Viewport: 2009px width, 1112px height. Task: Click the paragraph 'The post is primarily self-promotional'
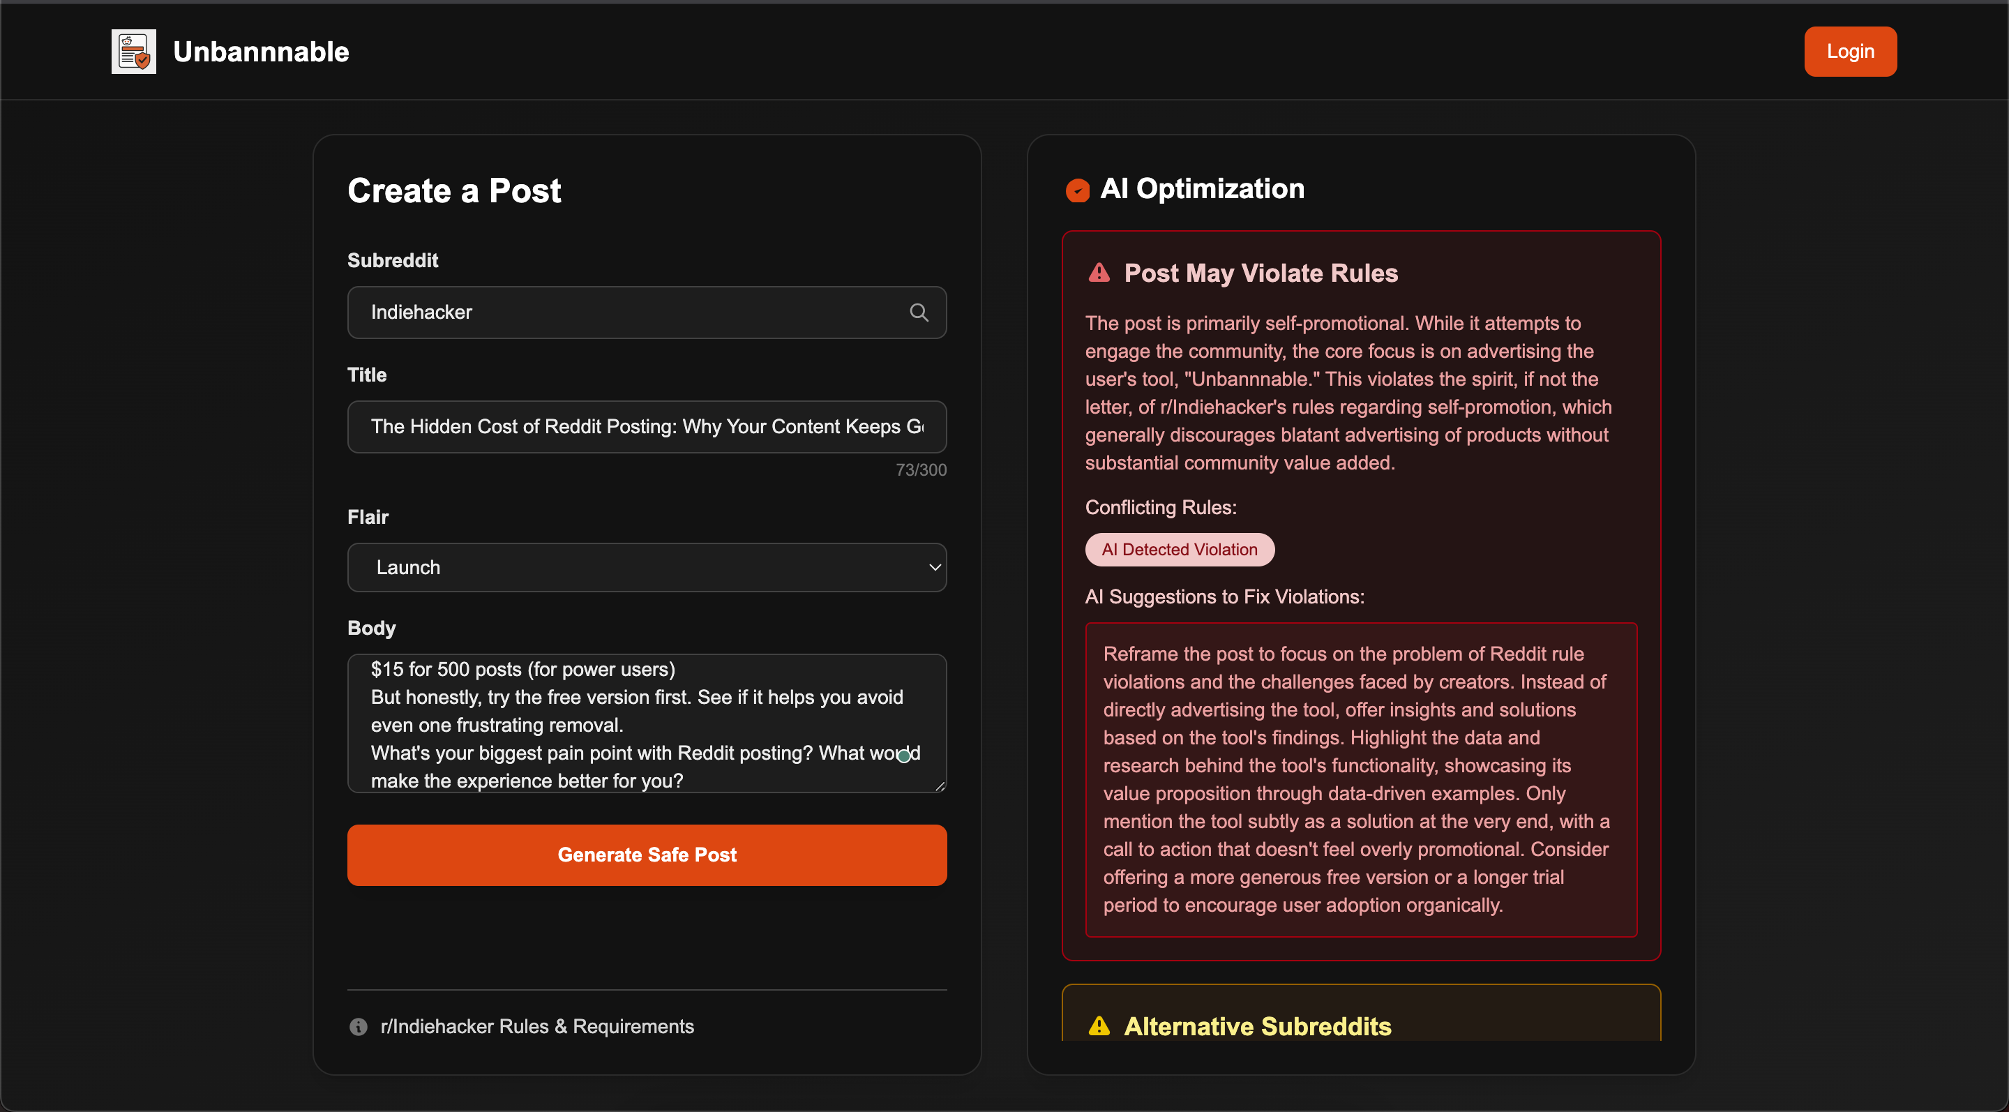(x=1348, y=393)
